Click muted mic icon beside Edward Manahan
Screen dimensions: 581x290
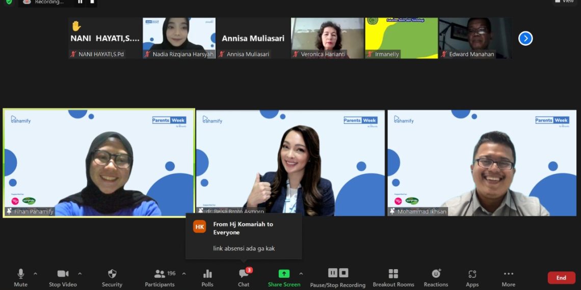pos(444,54)
